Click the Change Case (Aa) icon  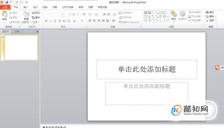click(75, 21)
